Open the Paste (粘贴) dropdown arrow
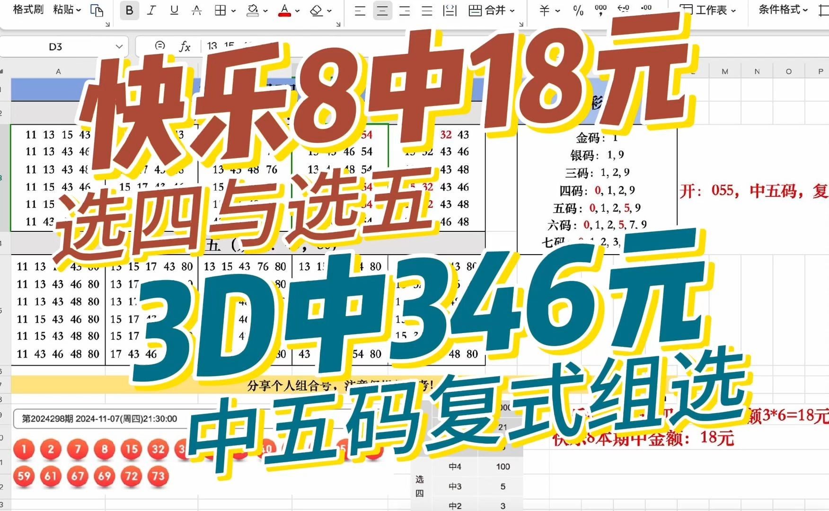This screenshot has height=511, width=829. 79,10
